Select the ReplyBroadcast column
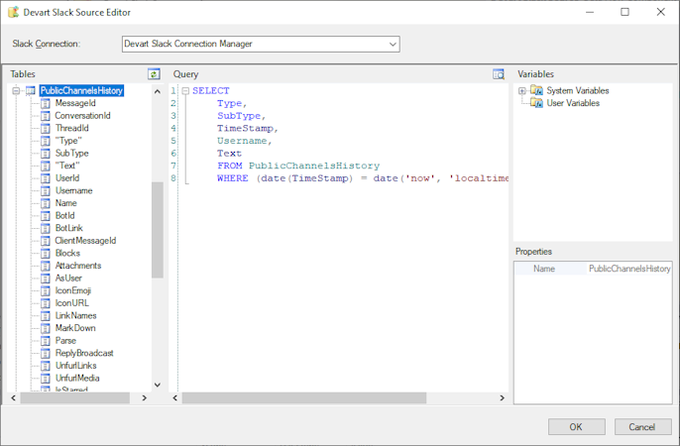Image resolution: width=680 pixels, height=446 pixels. [x=84, y=353]
